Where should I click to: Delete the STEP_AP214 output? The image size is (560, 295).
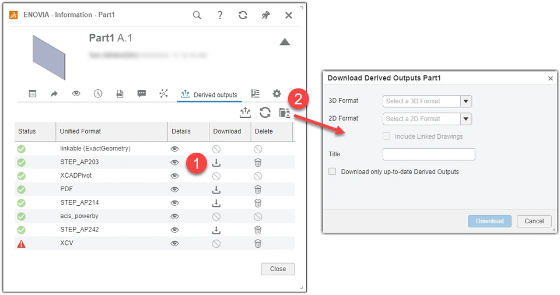point(258,203)
